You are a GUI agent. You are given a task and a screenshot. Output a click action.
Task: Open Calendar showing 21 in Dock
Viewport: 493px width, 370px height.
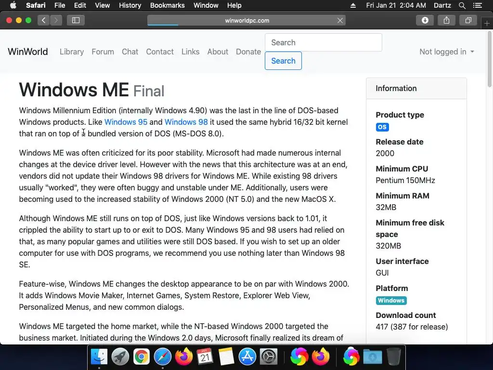(x=205, y=357)
